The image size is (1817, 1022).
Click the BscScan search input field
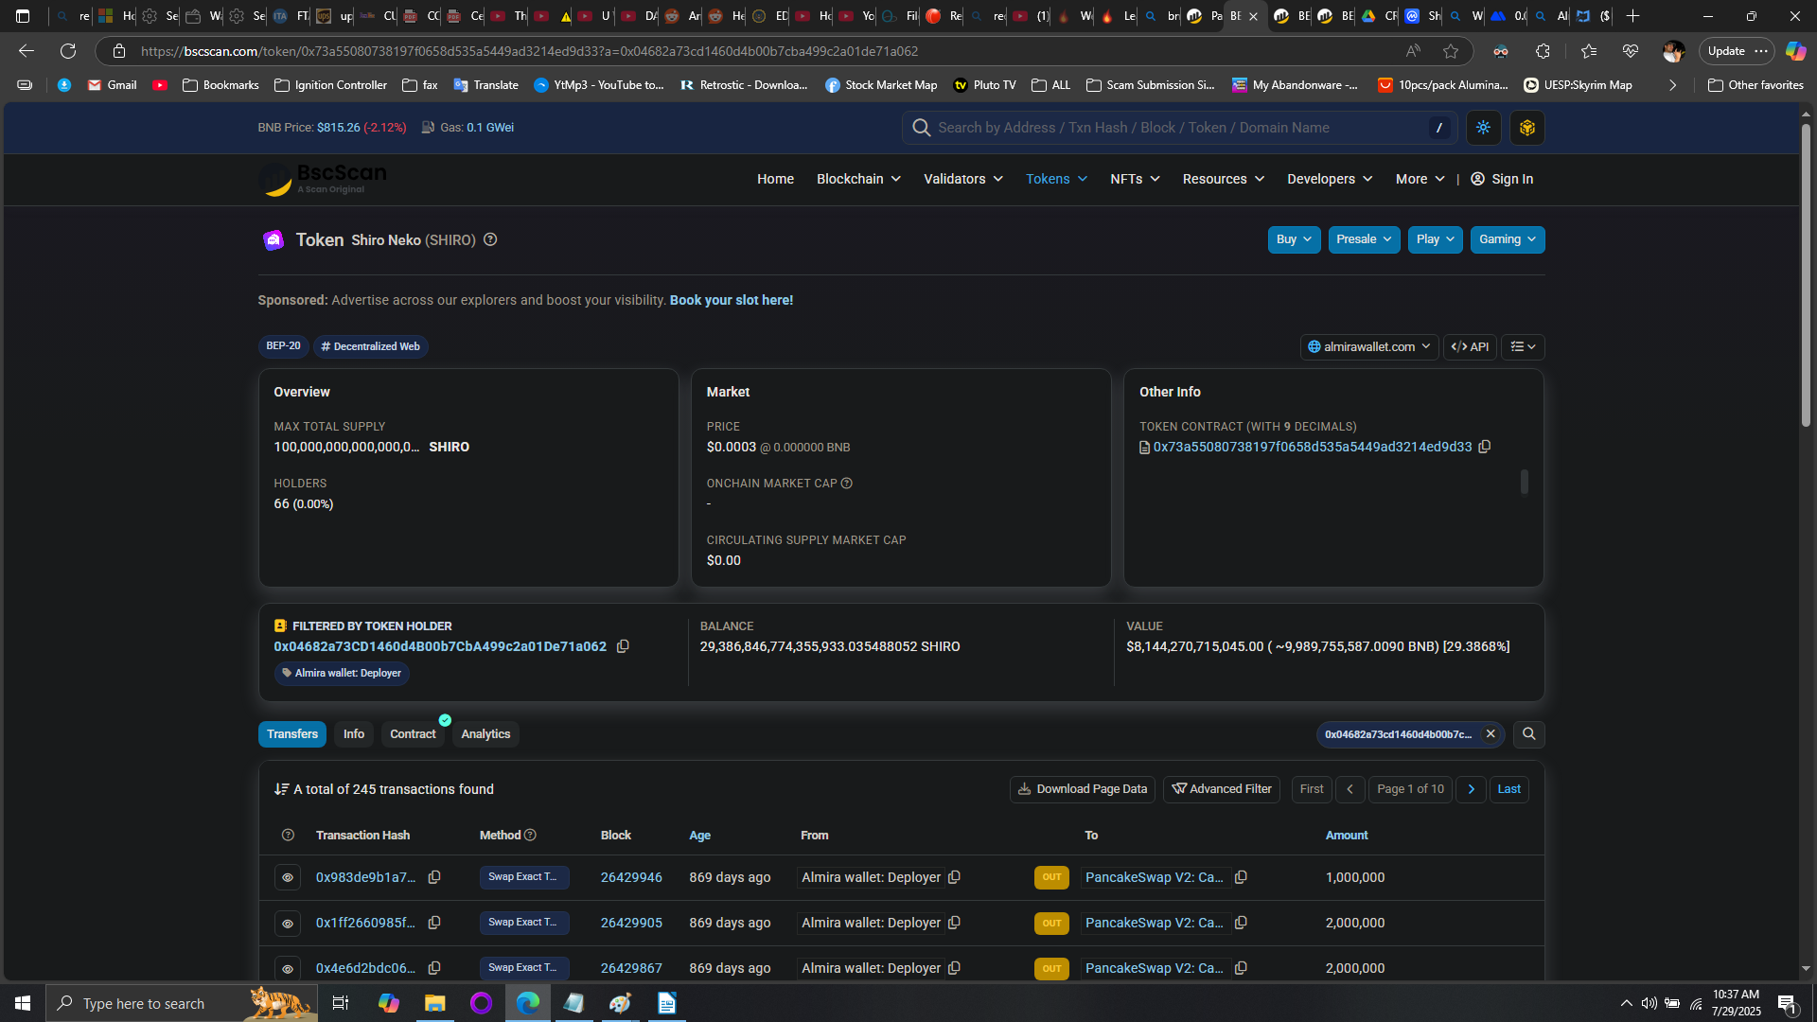click(1179, 128)
